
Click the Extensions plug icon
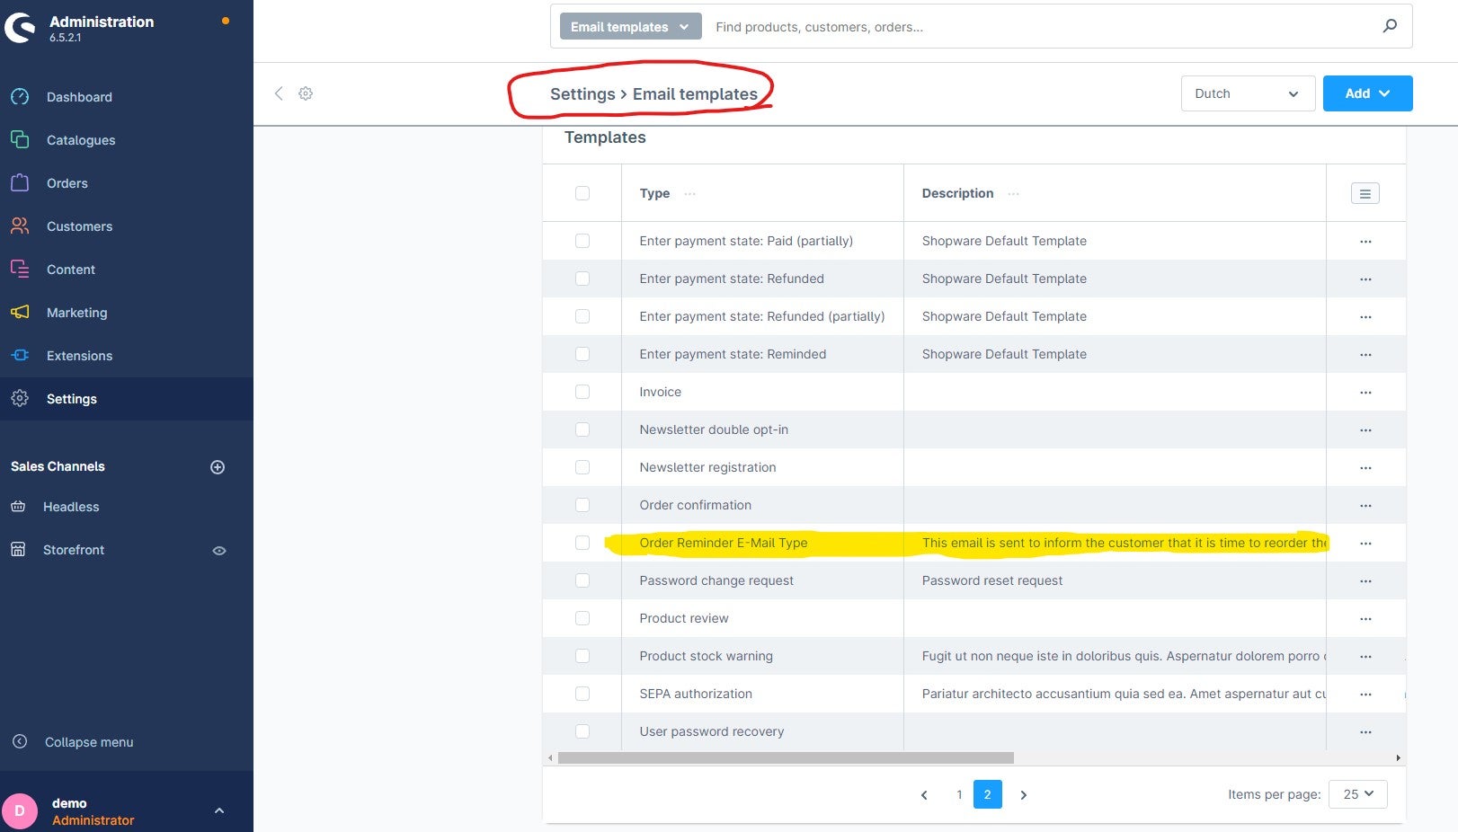tap(20, 356)
